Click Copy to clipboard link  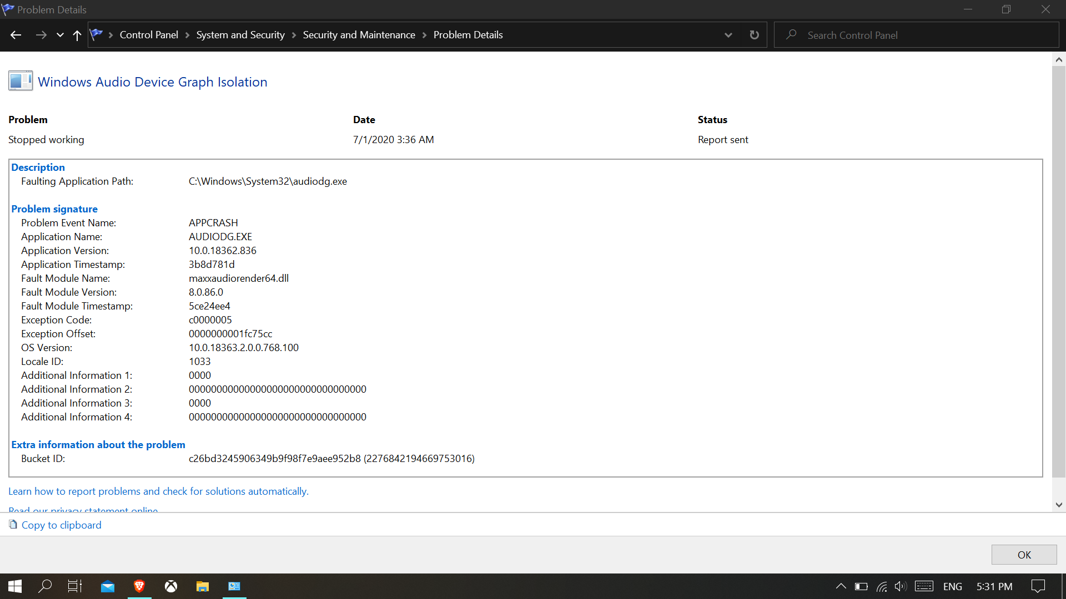(61, 525)
